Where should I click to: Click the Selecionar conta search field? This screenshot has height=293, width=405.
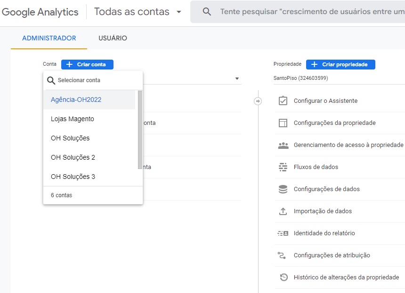93,80
